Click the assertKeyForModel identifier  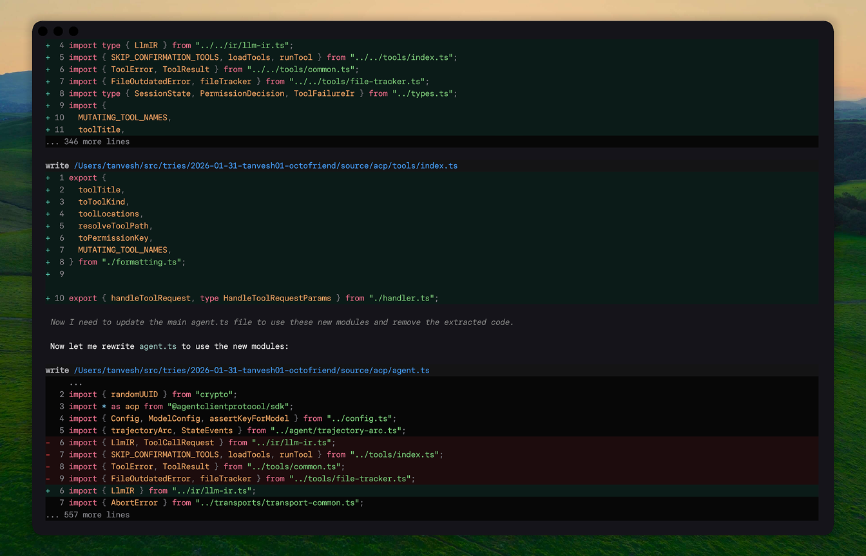tap(249, 418)
